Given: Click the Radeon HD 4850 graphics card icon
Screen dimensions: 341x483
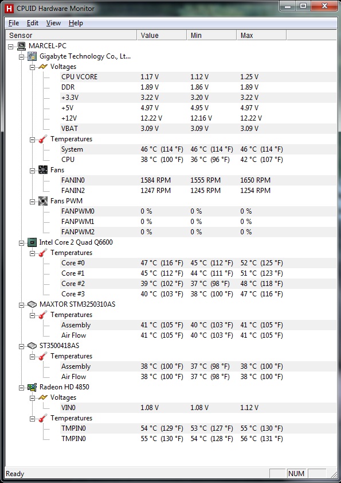Looking at the screenshot, I should tap(32, 387).
